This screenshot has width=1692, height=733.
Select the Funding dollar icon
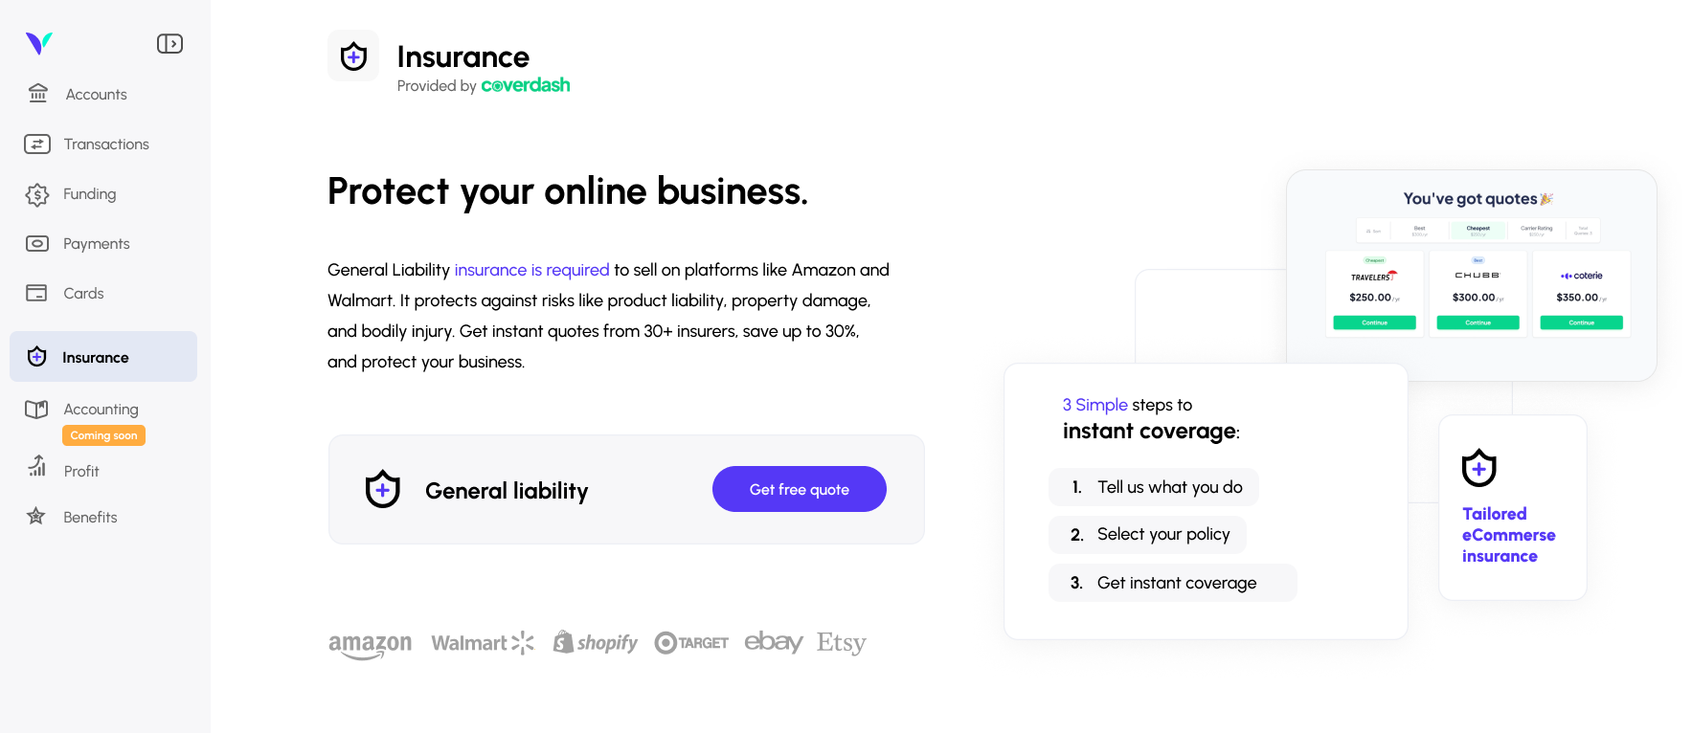[37, 194]
